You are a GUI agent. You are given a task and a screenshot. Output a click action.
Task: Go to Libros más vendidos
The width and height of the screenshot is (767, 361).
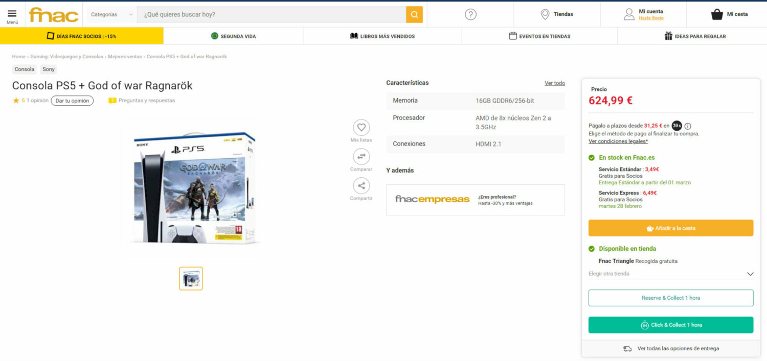[x=382, y=36]
